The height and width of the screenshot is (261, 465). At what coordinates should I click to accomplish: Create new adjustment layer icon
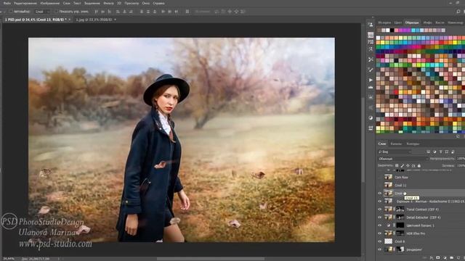pyautogui.click(x=445, y=258)
